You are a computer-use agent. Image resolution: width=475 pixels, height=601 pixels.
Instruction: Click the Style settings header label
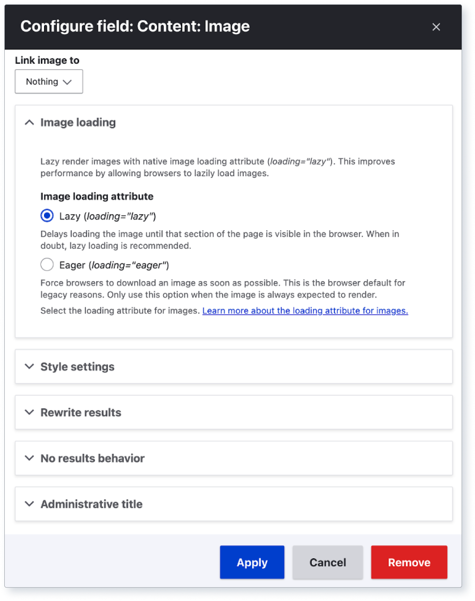tap(77, 366)
